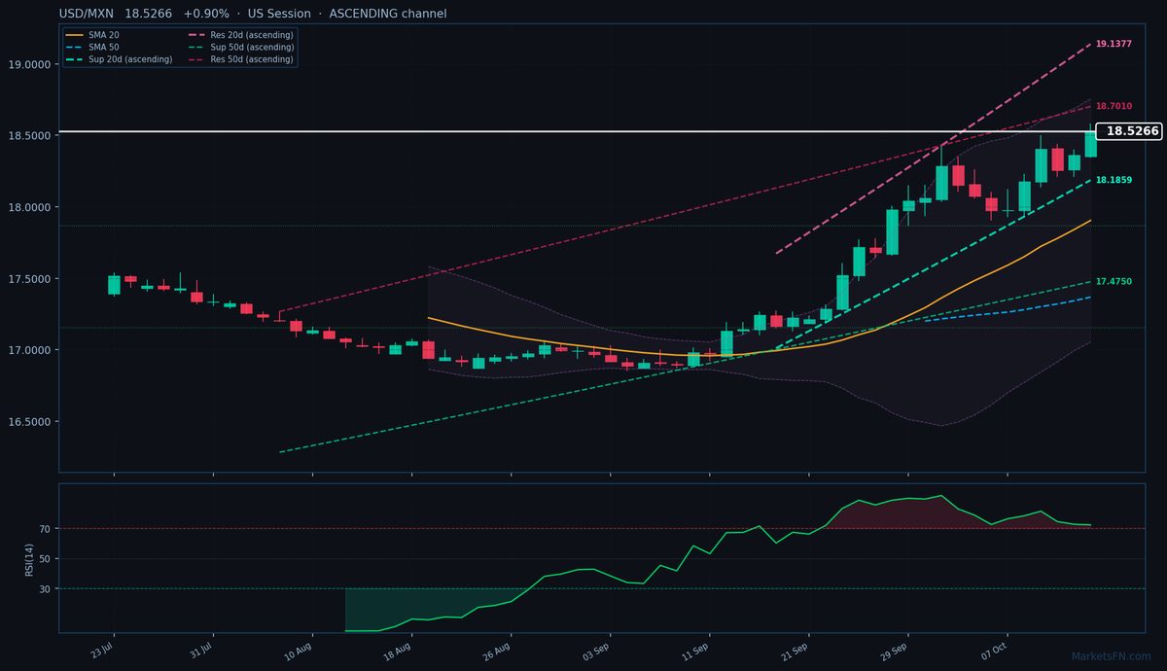The height and width of the screenshot is (671, 1167).
Task: Select the Res 20d (ascending) legend entry
Action: click(x=239, y=35)
